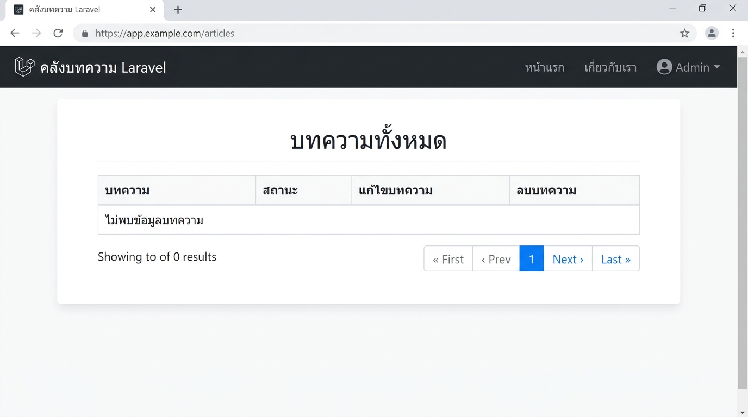748x417 pixels.
Task: Click the ไม่พบข้อมูลบทความ table row
Action: pyautogui.click(x=369, y=220)
